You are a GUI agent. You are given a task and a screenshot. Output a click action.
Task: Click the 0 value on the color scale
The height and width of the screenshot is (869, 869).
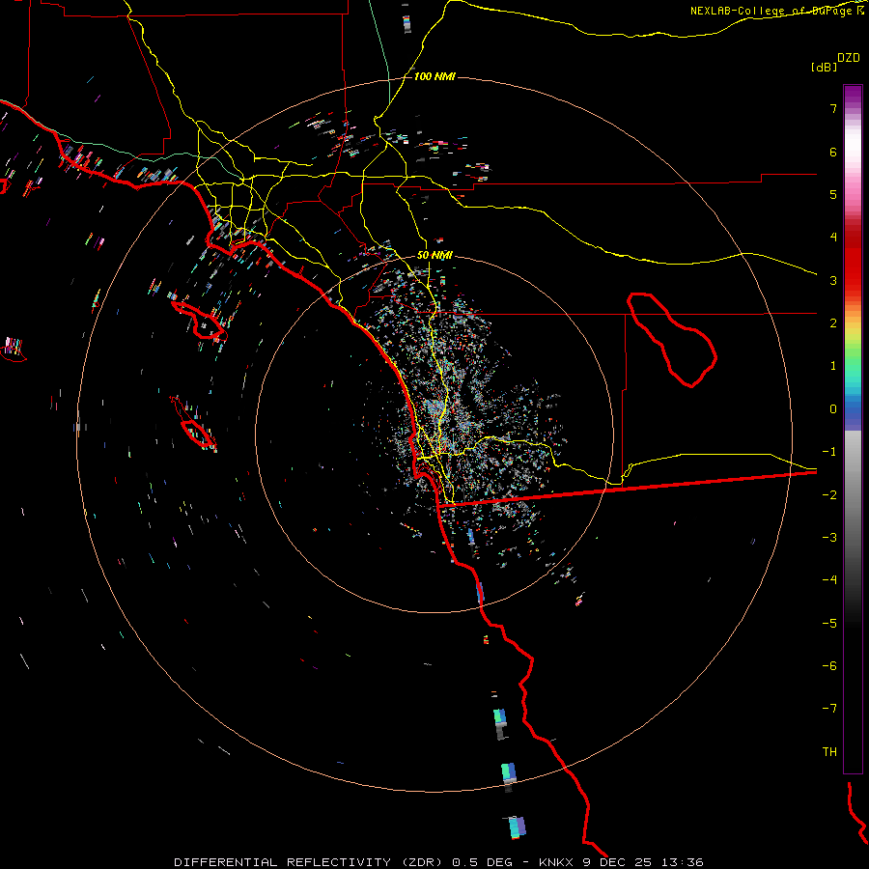pyautogui.click(x=833, y=409)
